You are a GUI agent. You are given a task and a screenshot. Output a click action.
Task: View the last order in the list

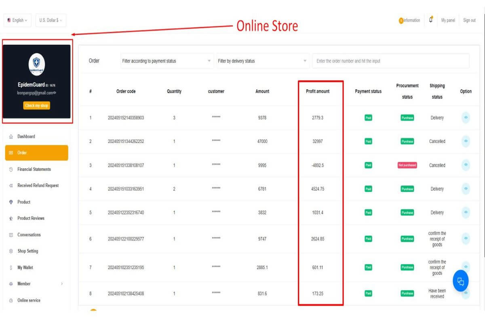[x=466, y=293]
